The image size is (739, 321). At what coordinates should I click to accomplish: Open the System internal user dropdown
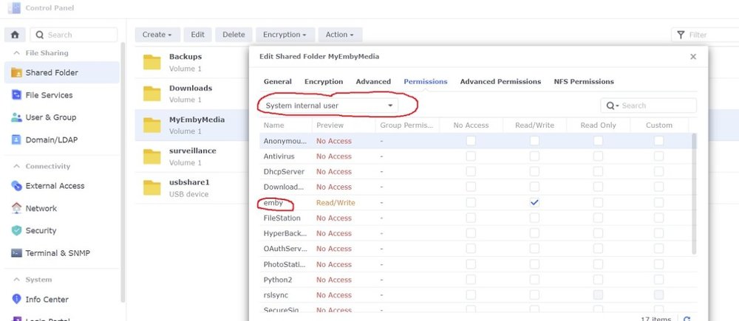coord(328,106)
